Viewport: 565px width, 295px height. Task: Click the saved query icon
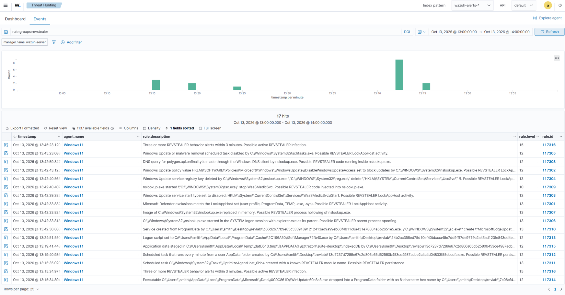(6, 32)
